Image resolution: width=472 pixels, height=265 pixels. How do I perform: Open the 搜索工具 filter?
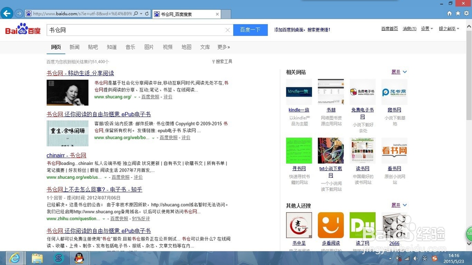coord(222,61)
